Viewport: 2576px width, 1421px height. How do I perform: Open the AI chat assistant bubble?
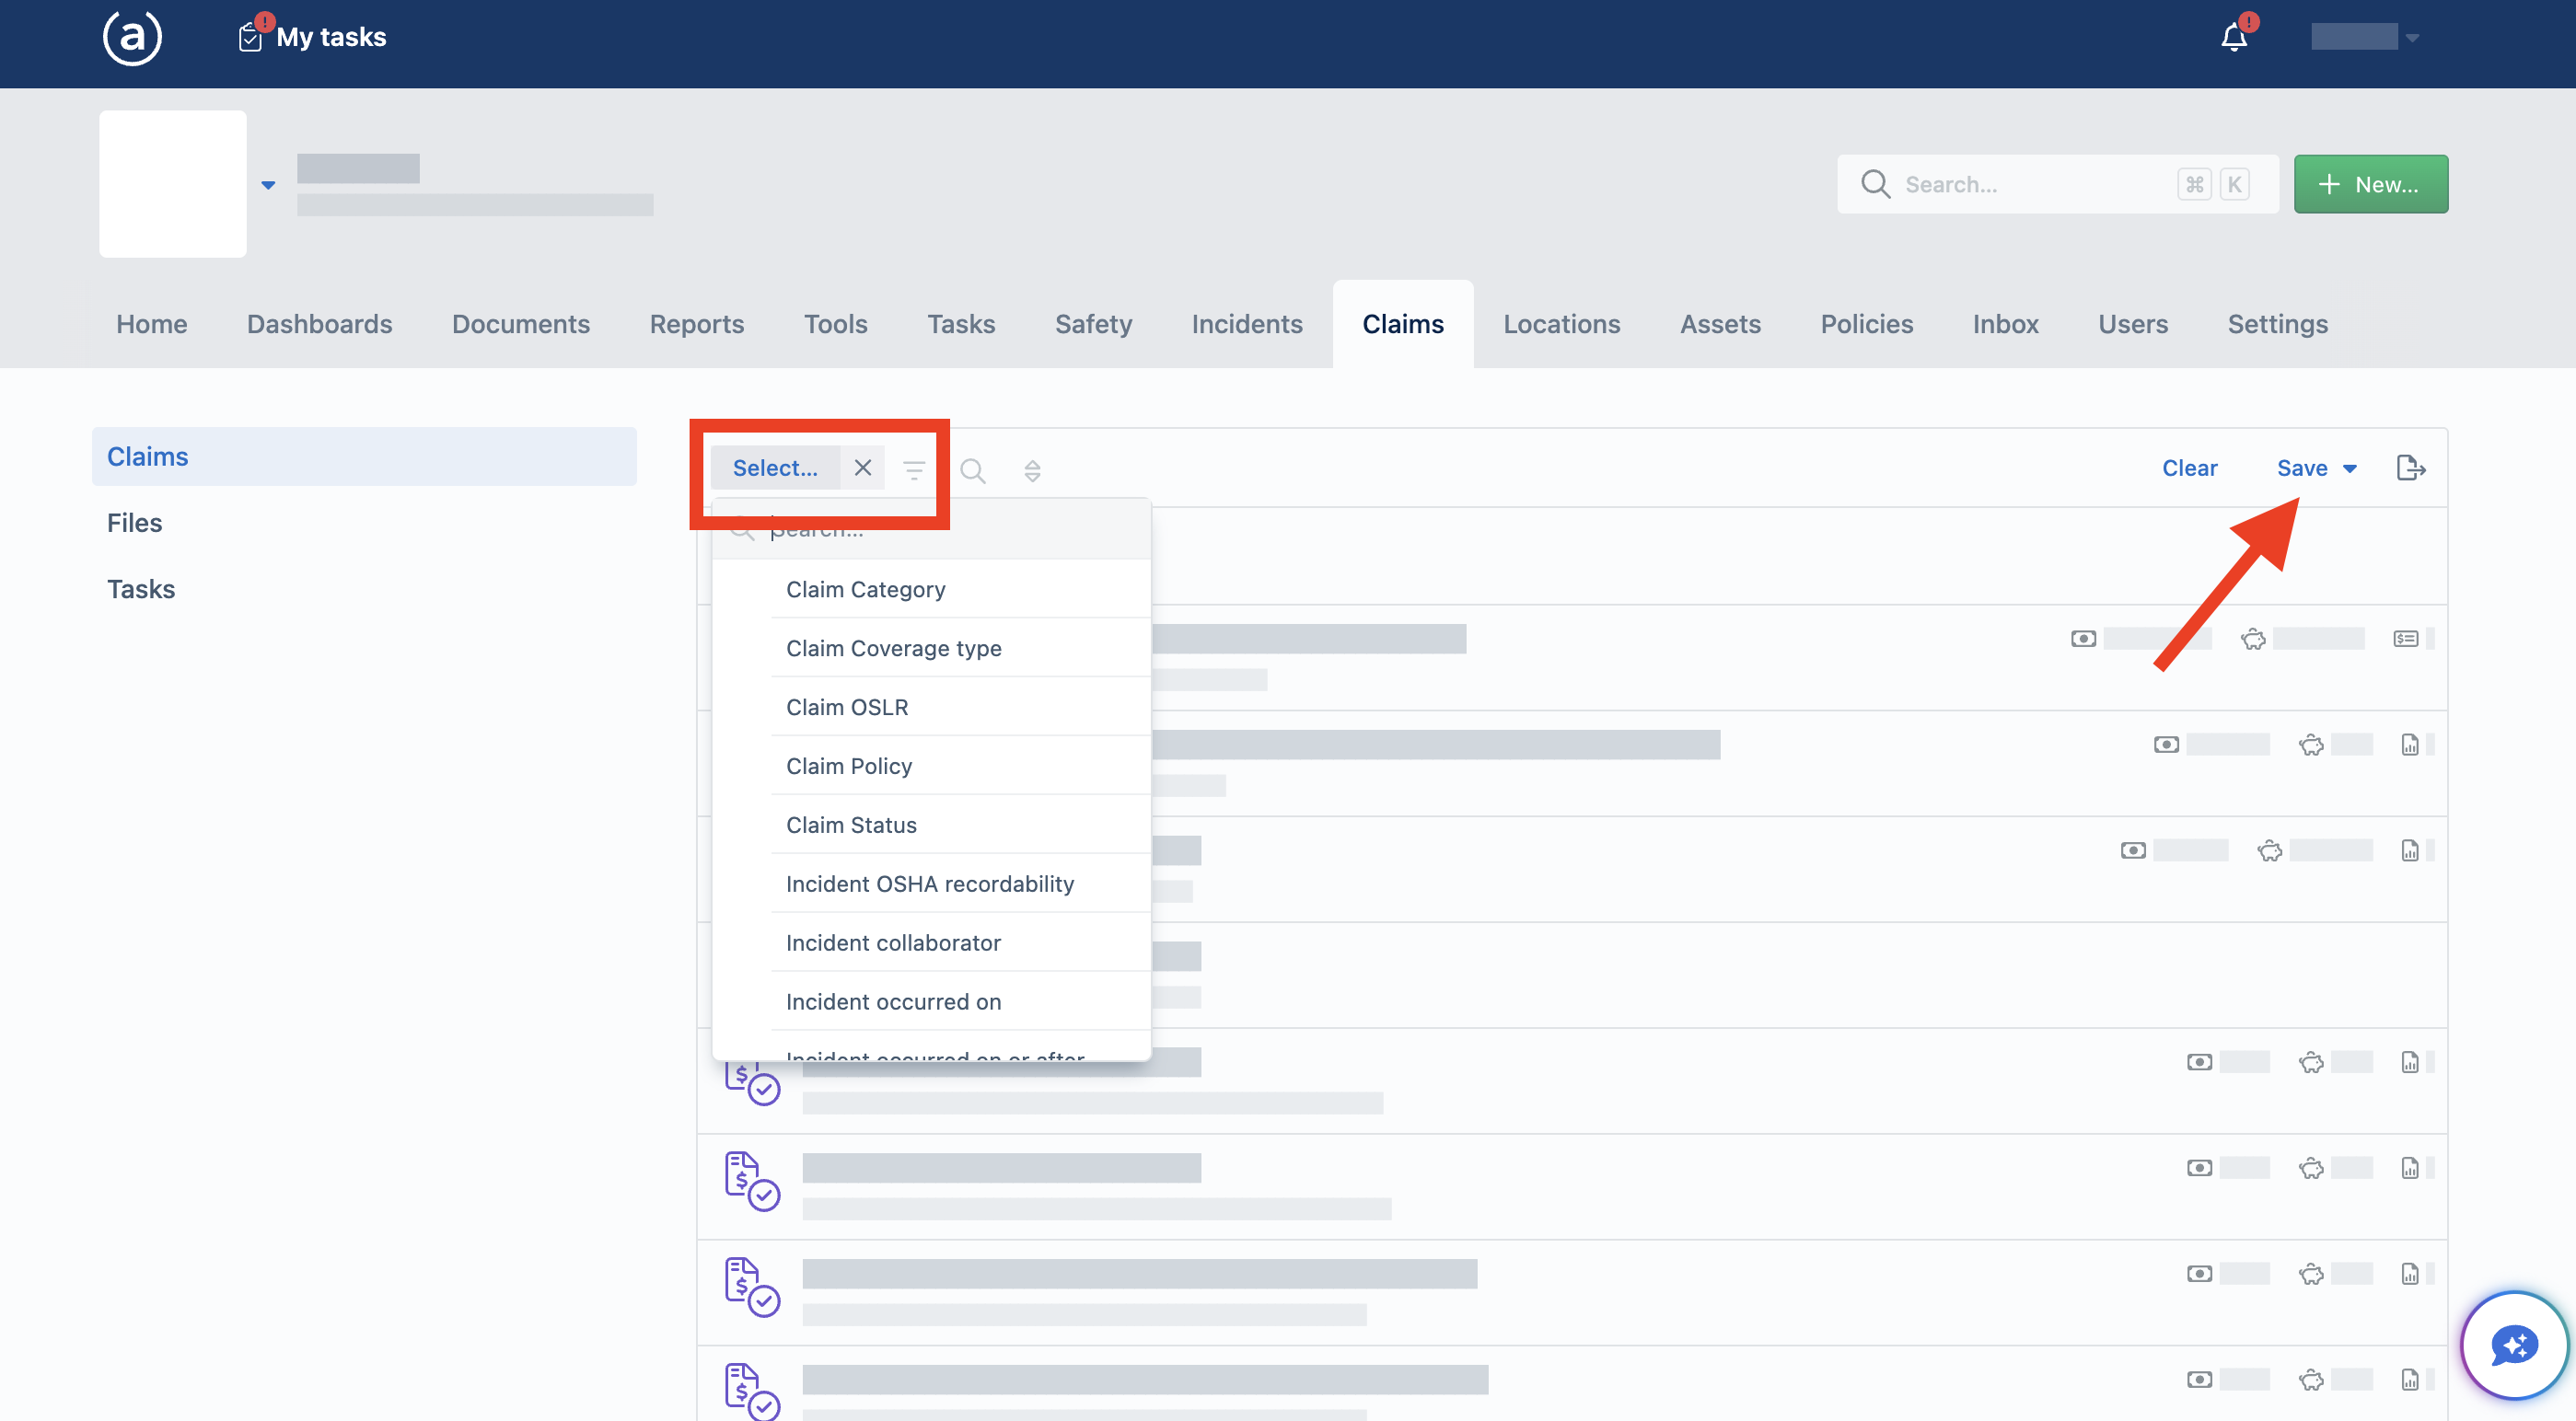coord(2515,1344)
